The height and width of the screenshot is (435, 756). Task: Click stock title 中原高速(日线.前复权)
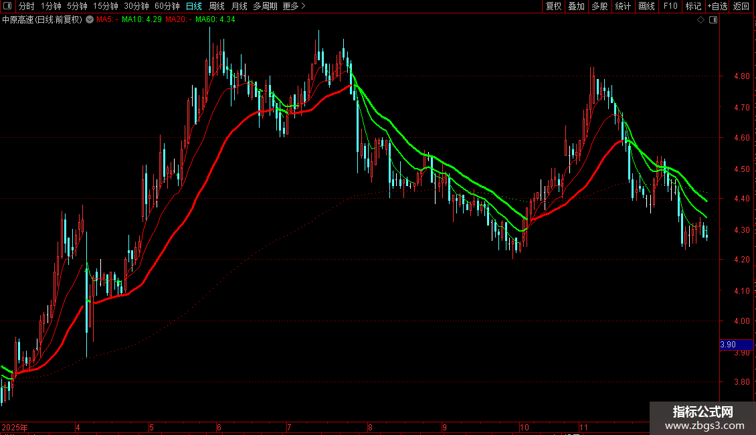click(x=42, y=20)
